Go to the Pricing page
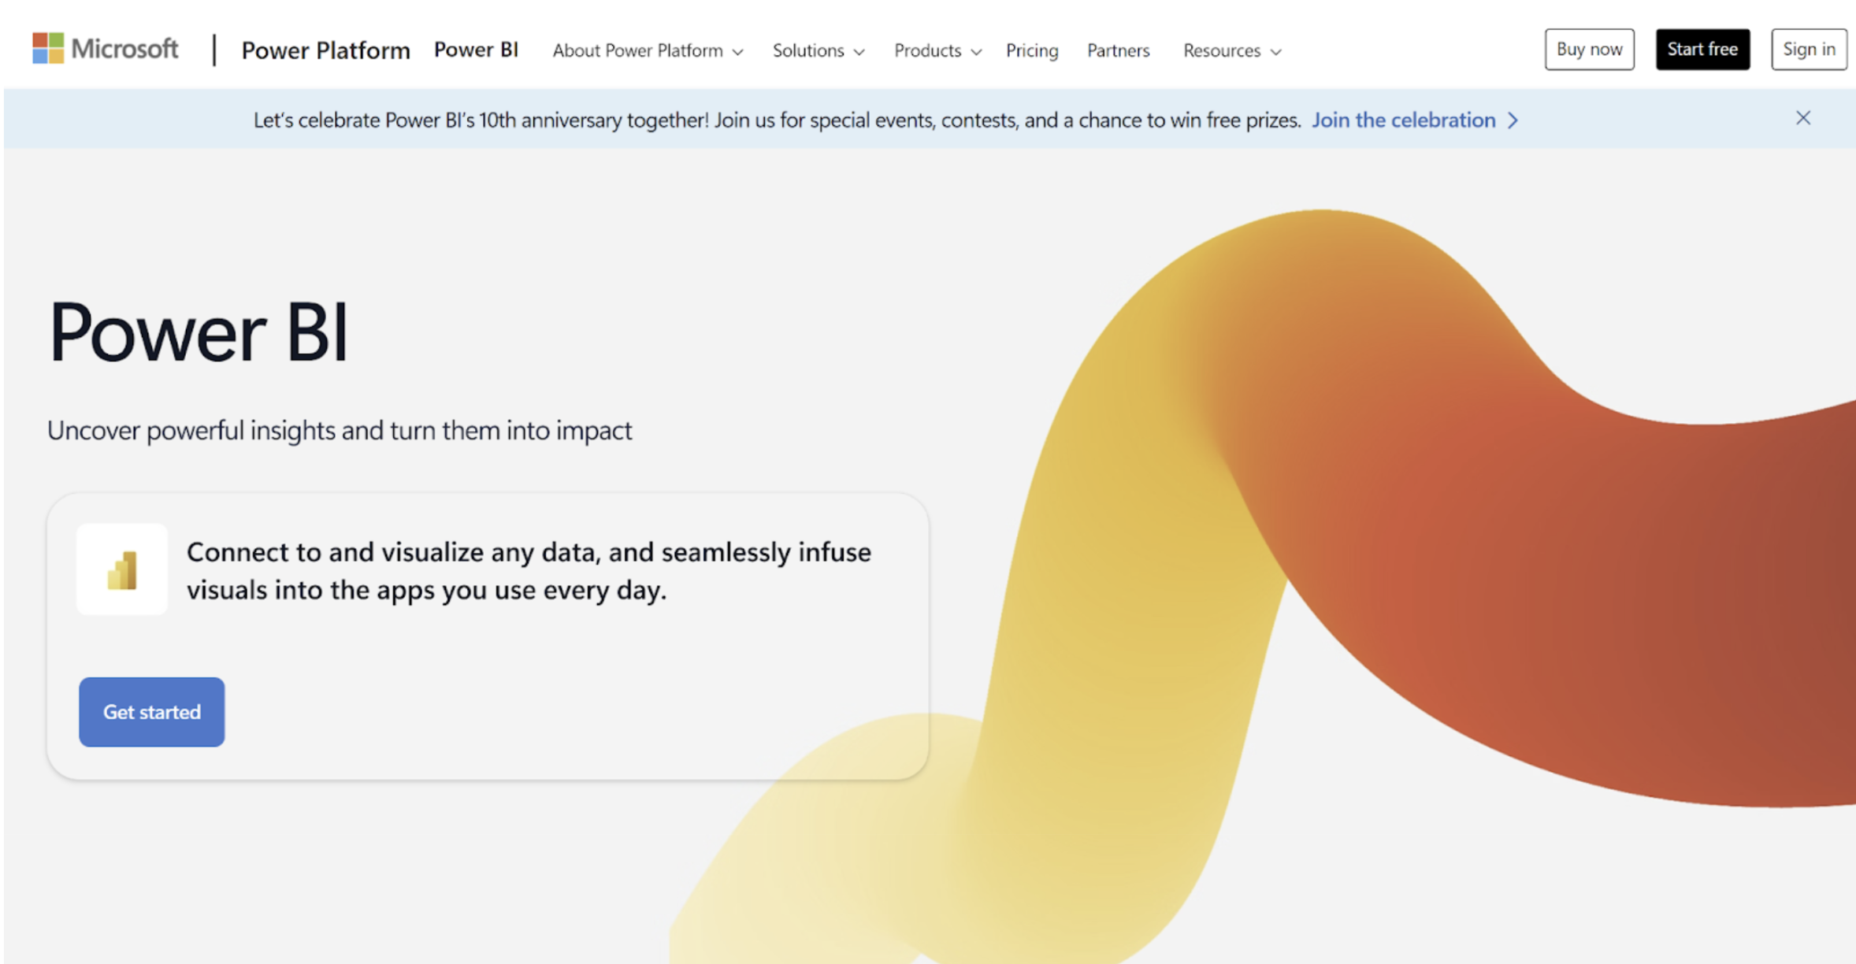The width and height of the screenshot is (1856, 964). click(1032, 50)
